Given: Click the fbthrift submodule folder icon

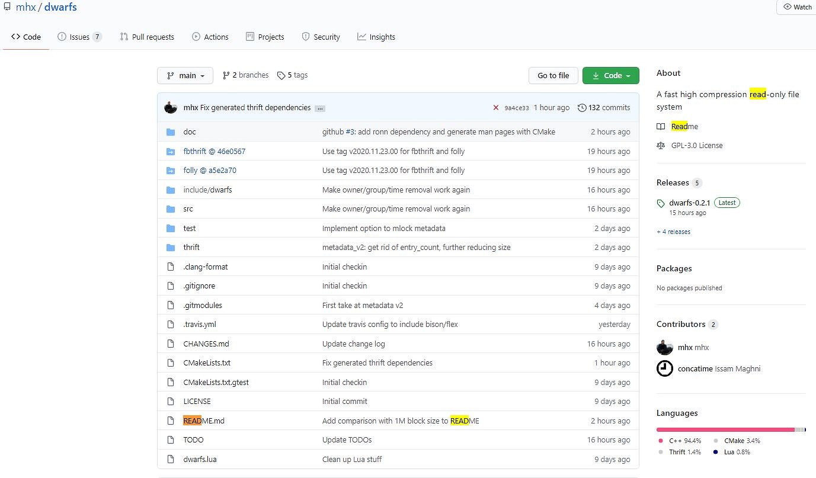Looking at the screenshot, I should pos(171,152).
